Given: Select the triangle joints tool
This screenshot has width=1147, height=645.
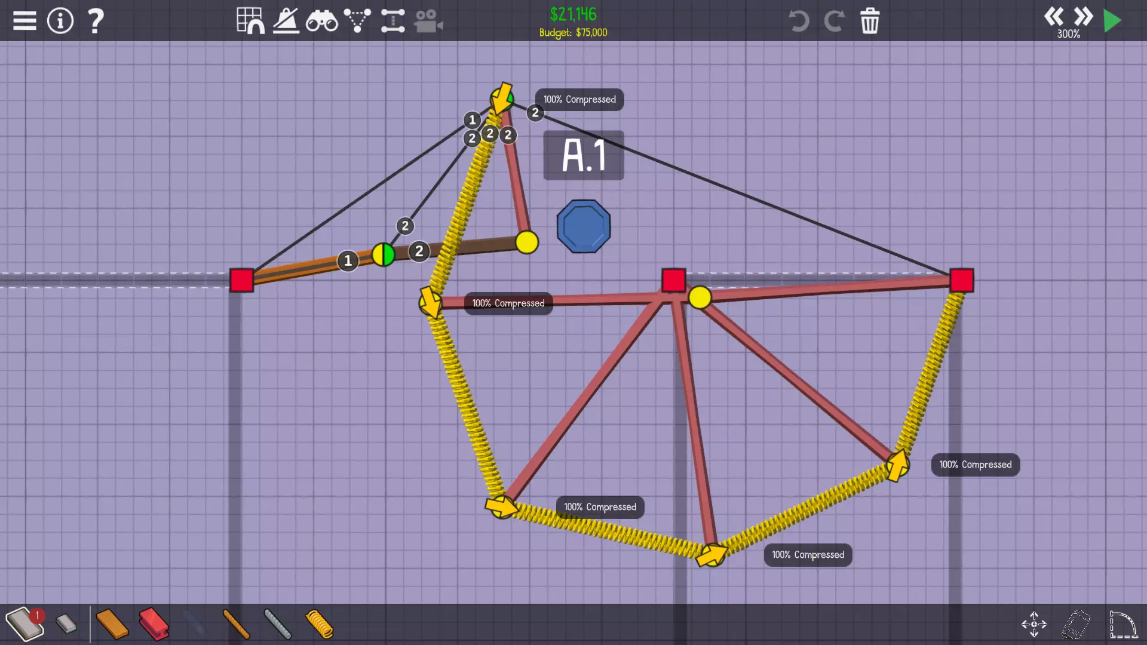Looking at the screenshot, I should coord(357,21).
